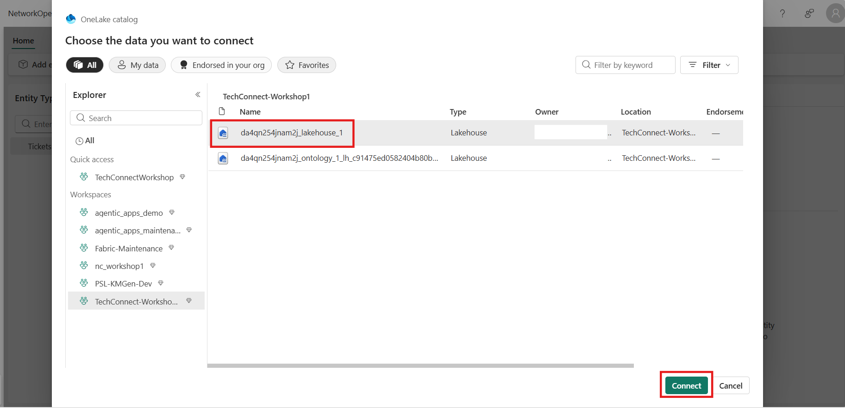The height and width of the screenshot is (408, 845).
Task: Sort by the Location column header
Action: [636, 112]
